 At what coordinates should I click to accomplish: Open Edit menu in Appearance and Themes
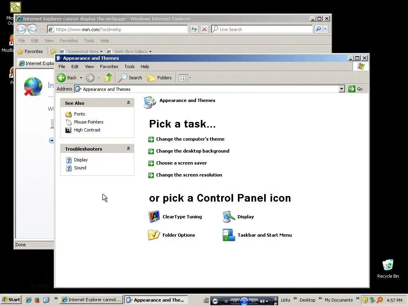point(75,67)
